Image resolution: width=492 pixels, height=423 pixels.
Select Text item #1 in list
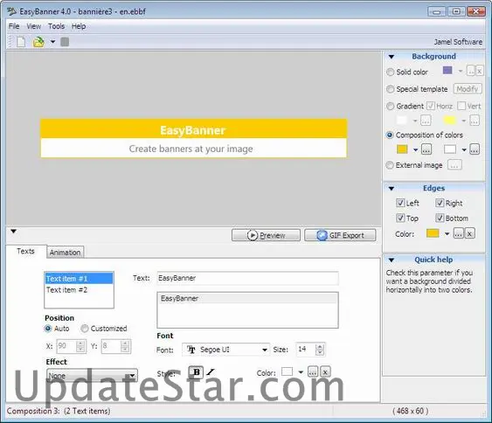pyautogui.click(x=79, y=279)
